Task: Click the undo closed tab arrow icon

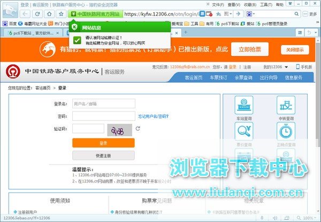Action: tap(309, 33)
